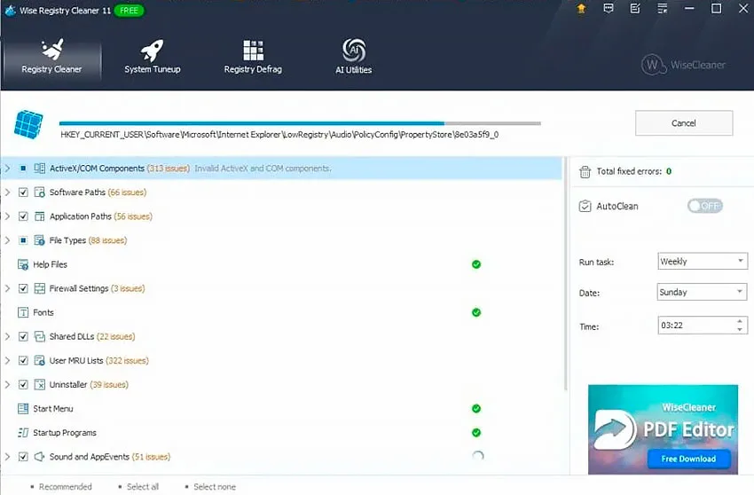
Task: Click the File Types category icon
Action: tap(39, 240)
